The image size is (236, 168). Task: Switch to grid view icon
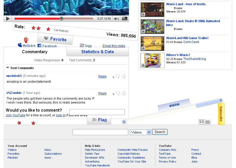click(201, 122)
